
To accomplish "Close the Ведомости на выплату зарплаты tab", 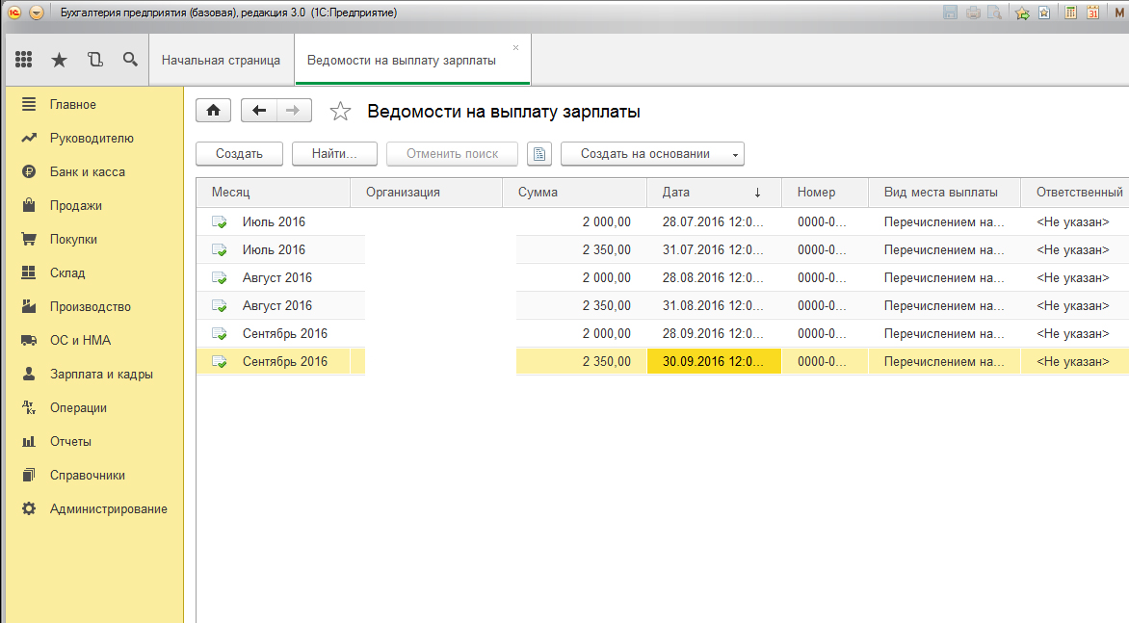I will tap(515, 47).
